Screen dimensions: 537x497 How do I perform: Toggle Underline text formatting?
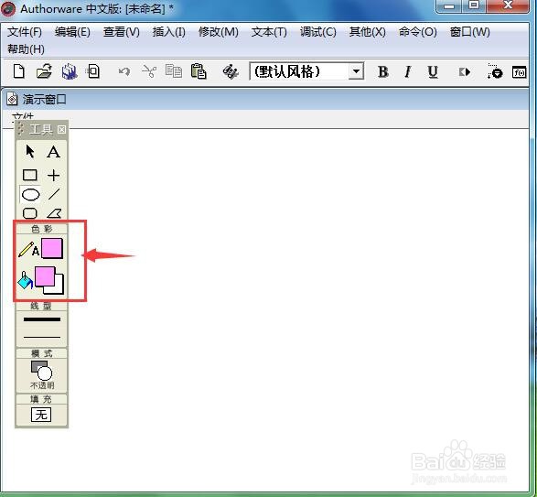(433, 72)
